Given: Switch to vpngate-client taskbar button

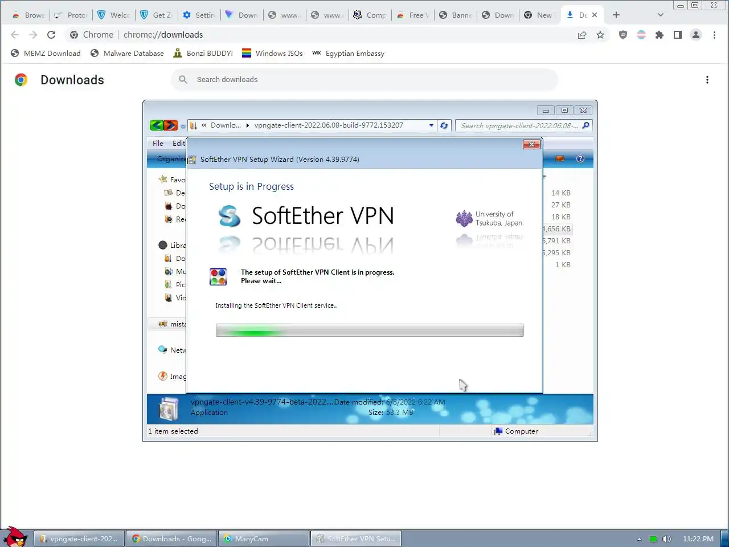Looking at the screenshot, I should [x=79, y=538].
